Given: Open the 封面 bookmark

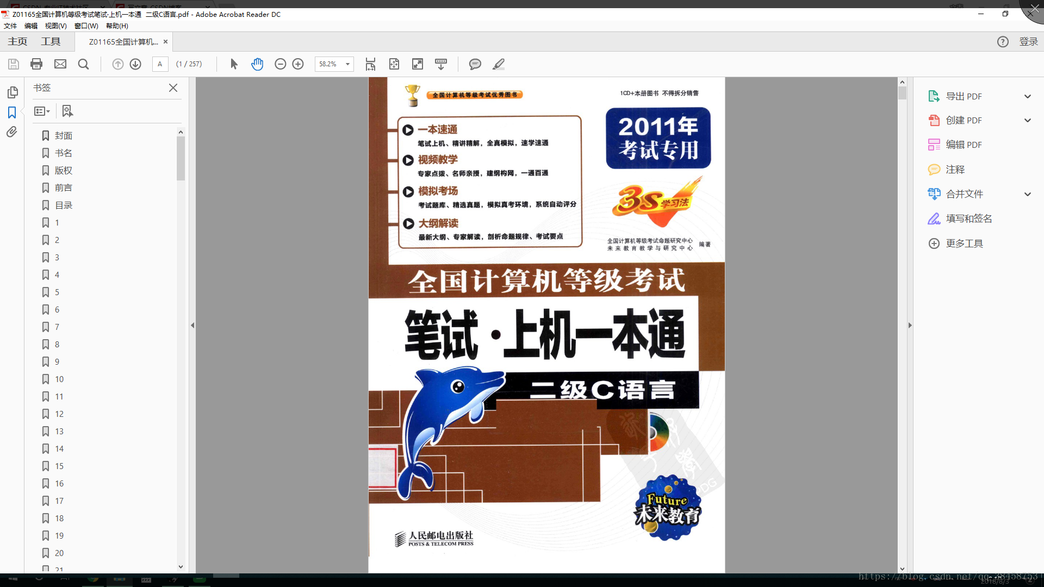Looking at the screenshot, I should (x=64, y=135).
